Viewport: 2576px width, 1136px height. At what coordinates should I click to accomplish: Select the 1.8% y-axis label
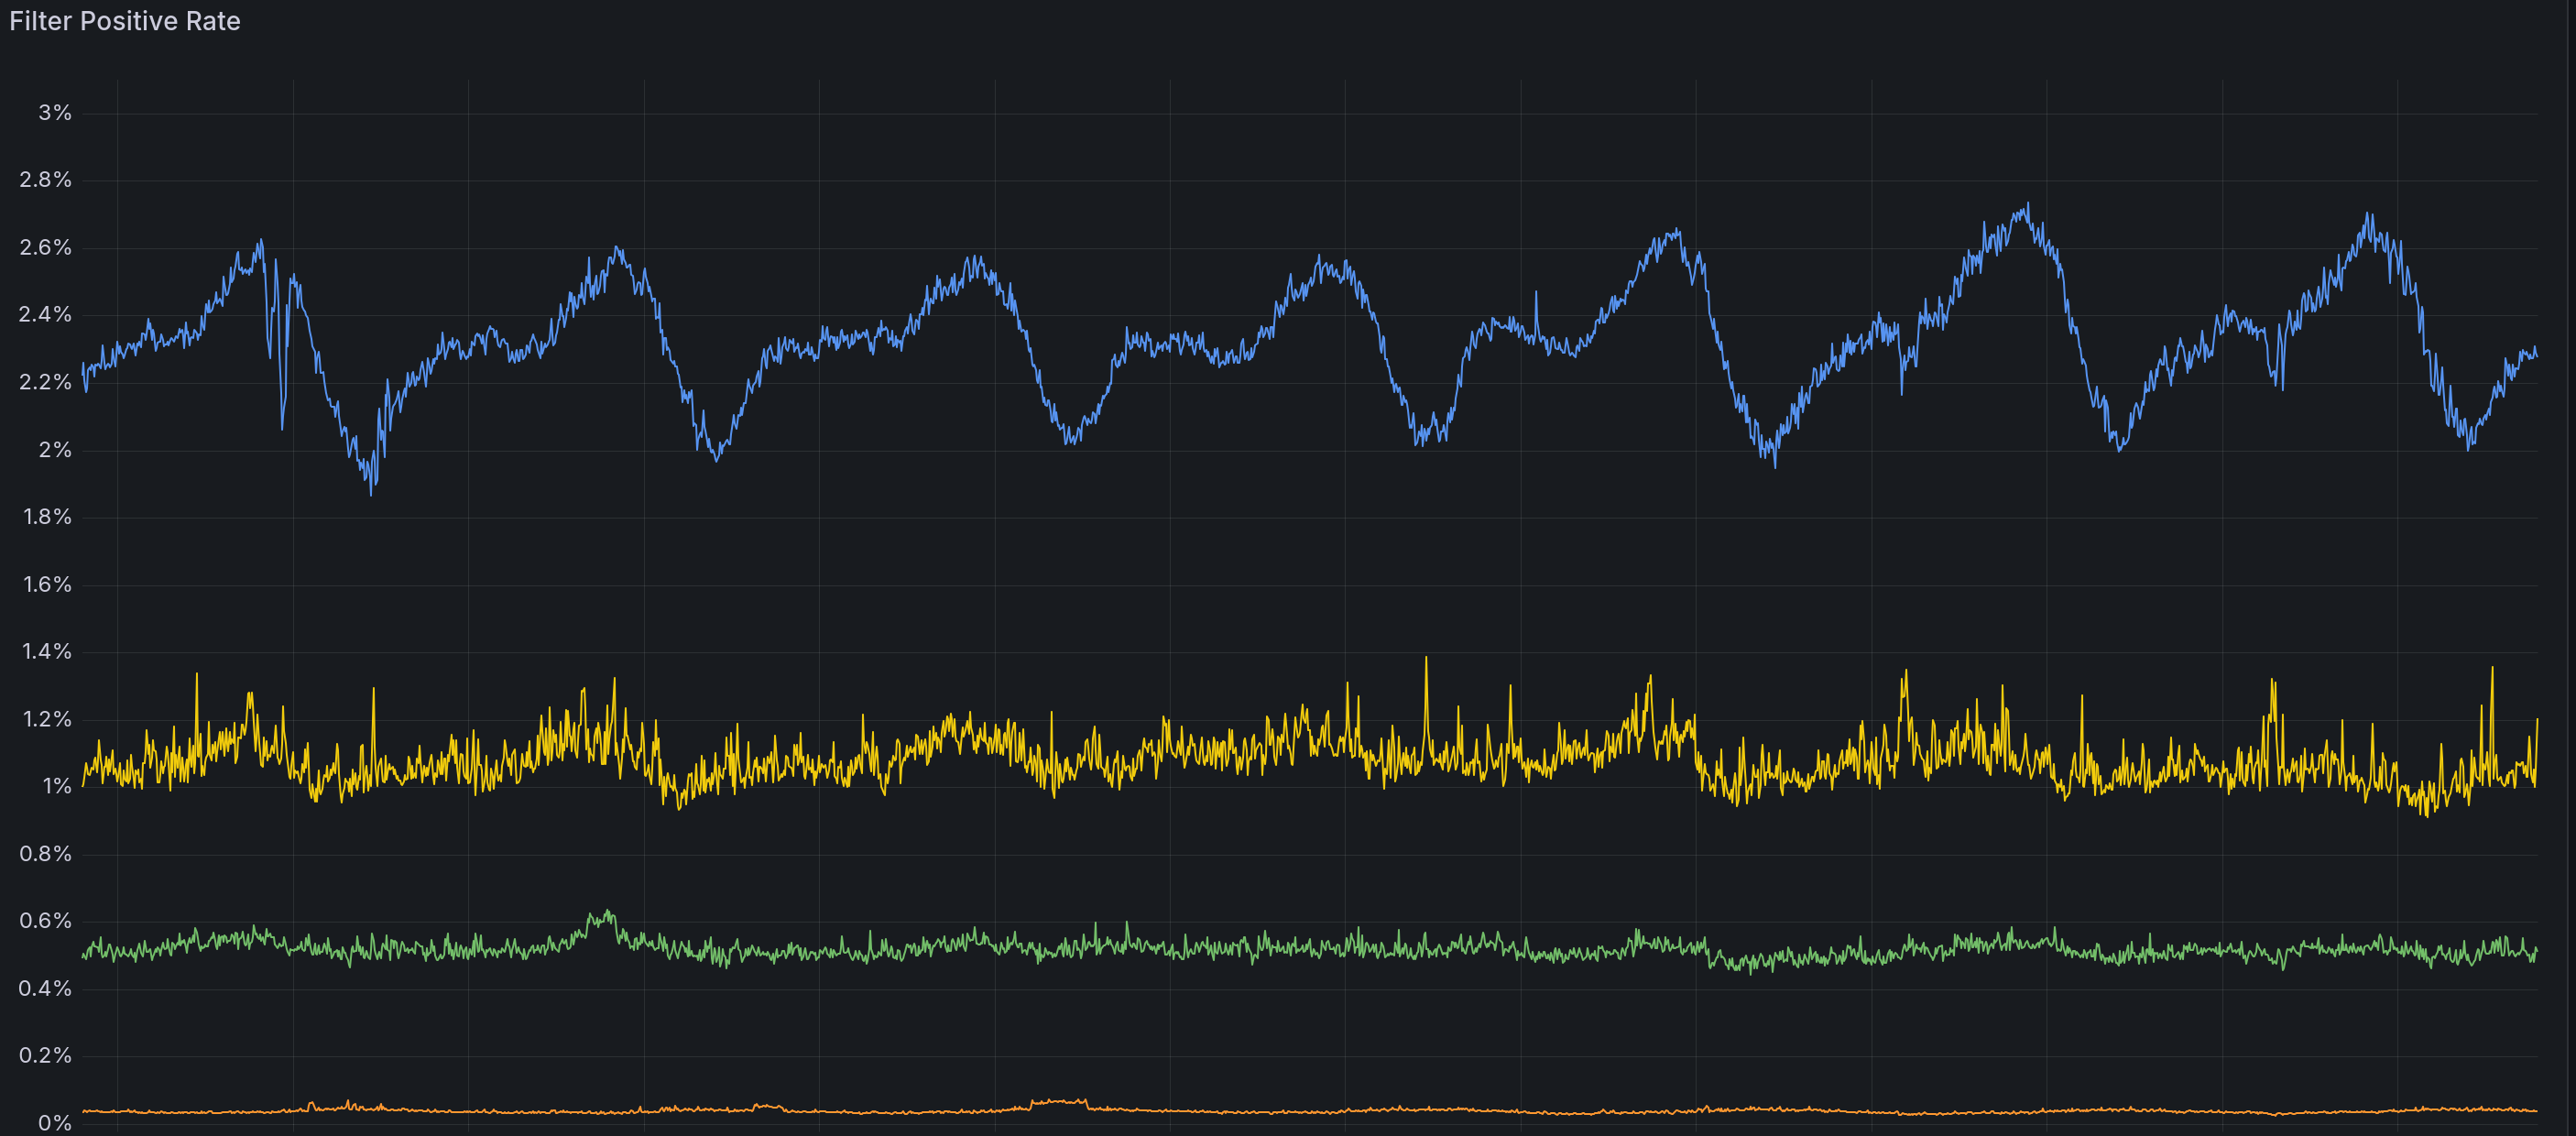coord(47,517)
